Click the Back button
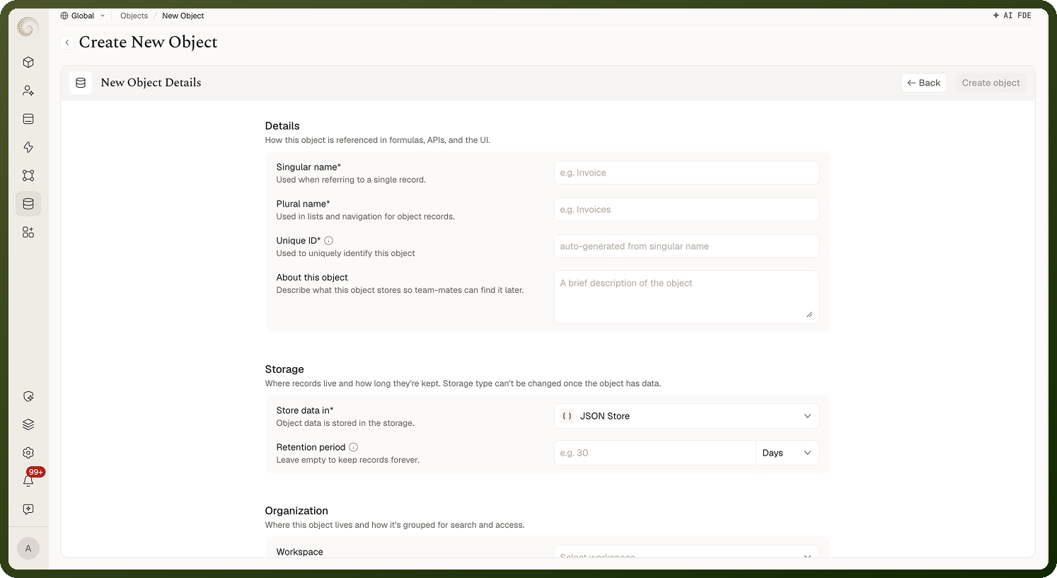1057x578 pixels. [924, 83]
